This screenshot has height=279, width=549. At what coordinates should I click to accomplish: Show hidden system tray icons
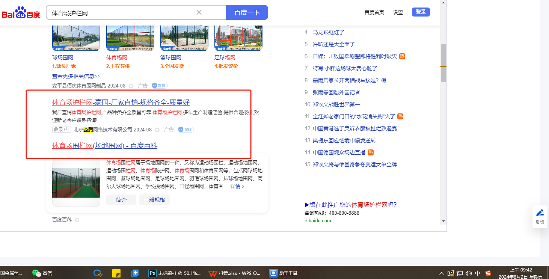tap(442, 273)
